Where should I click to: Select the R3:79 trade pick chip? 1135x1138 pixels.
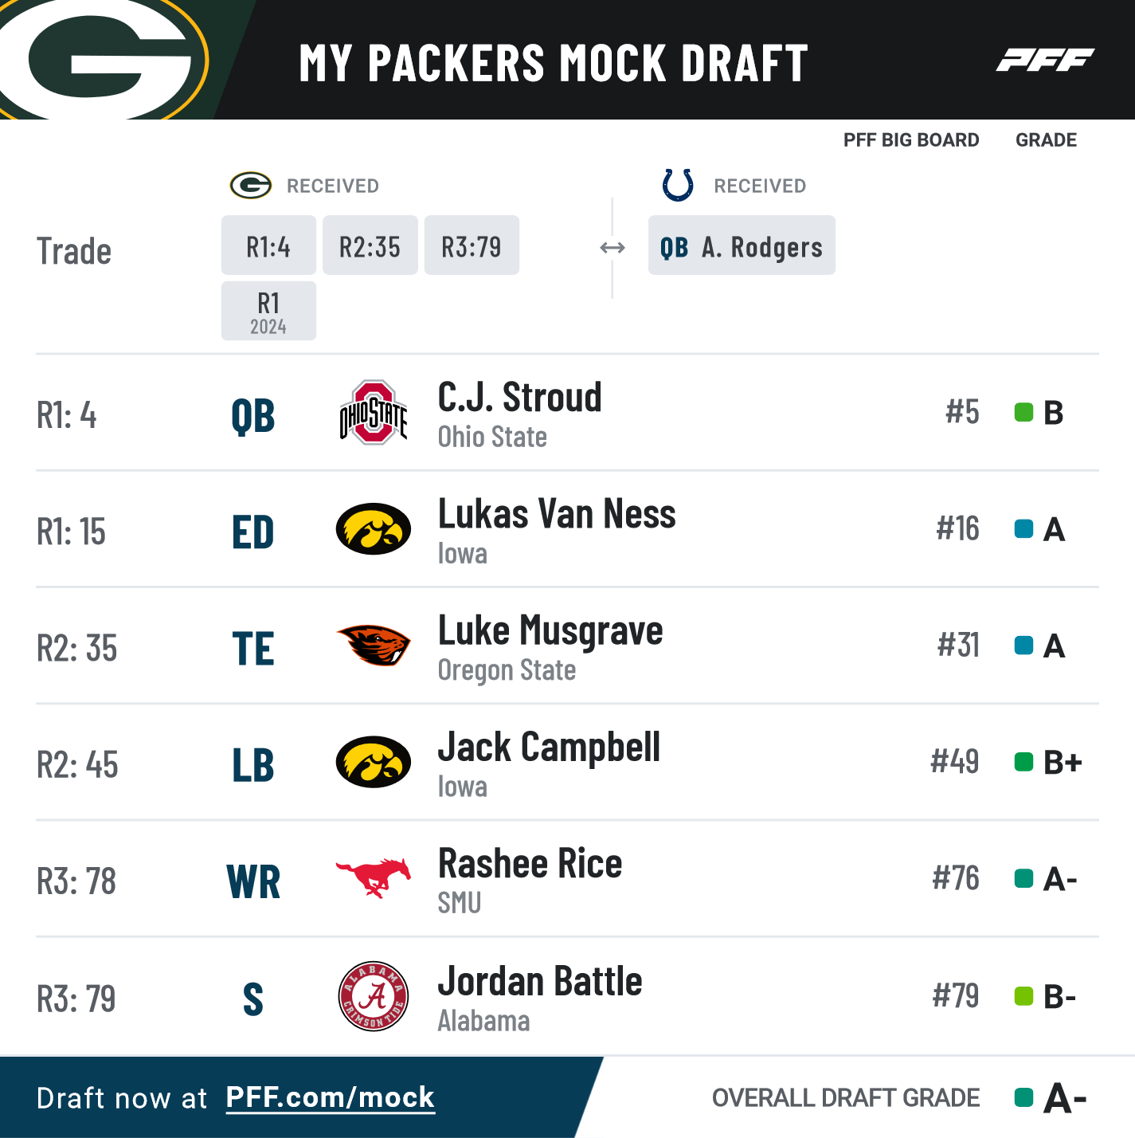tap(472, 245)
